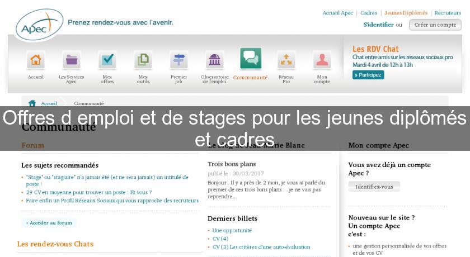470x257 pixels.
Task: Click the Les rendez-vous Chats heading
Action: coord(55,244)
